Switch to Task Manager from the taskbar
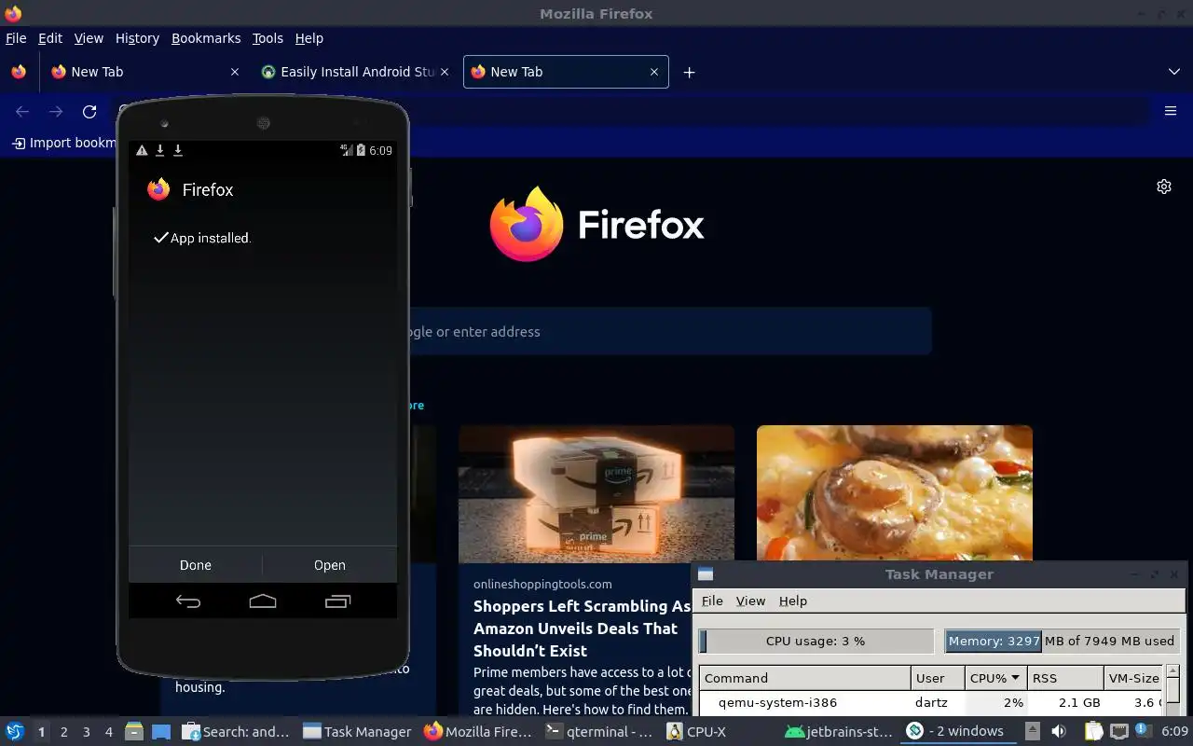The image size is (1193, 746). pos(357,731)
